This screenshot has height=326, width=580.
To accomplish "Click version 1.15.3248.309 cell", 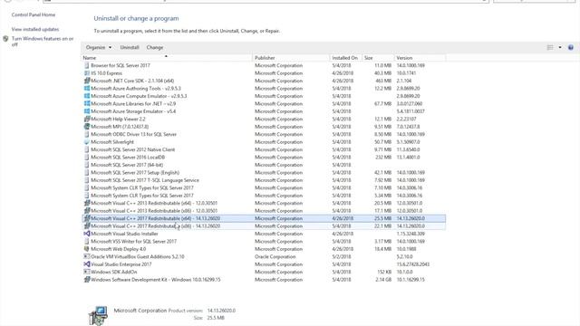I will click(x=411, y=234).
